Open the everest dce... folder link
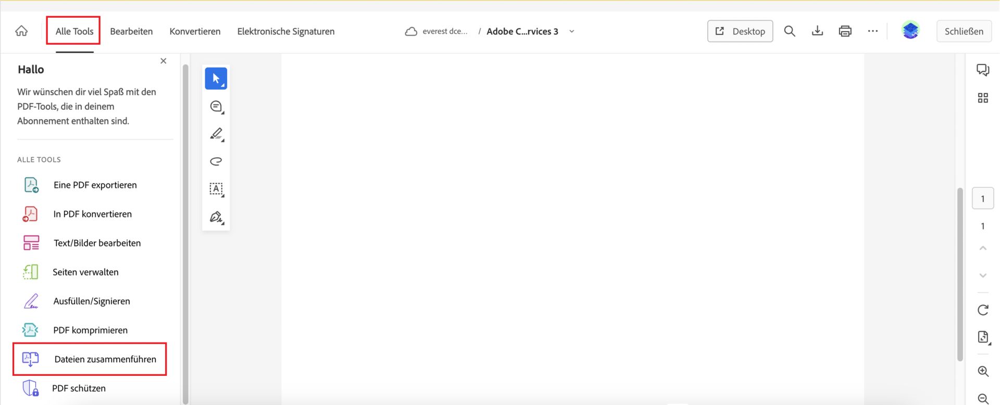 [x=445, y=31]
